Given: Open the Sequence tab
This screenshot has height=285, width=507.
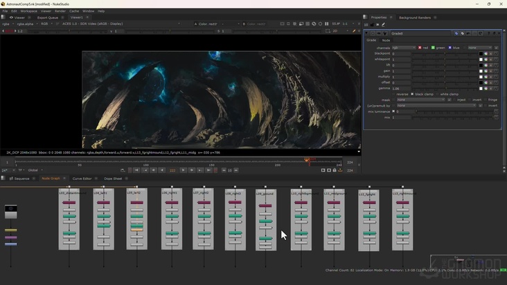Looking at the screenshot, I should 21,178.
